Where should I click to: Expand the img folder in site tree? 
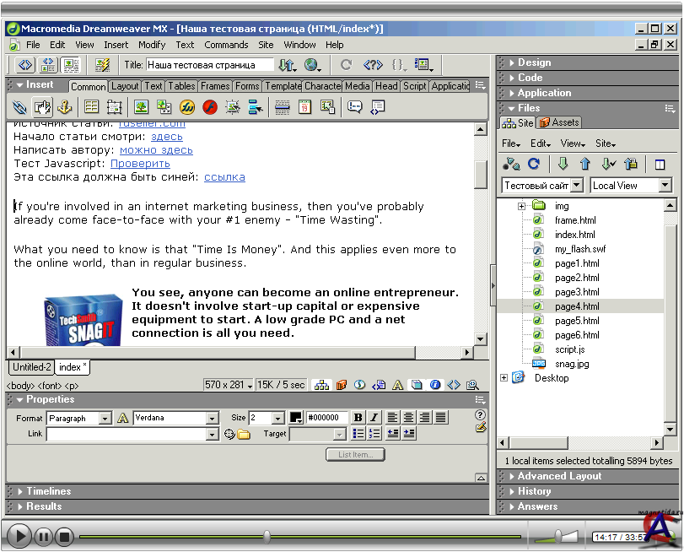click(x=521, y=206)
